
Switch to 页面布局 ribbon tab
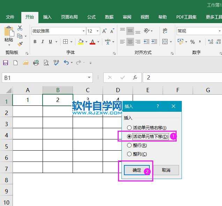(x=69, y=17)
